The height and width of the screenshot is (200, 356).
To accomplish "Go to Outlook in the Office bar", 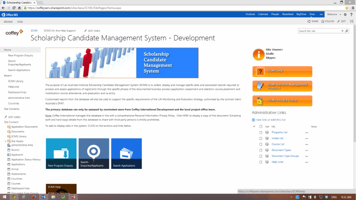I will pos(250,14).
